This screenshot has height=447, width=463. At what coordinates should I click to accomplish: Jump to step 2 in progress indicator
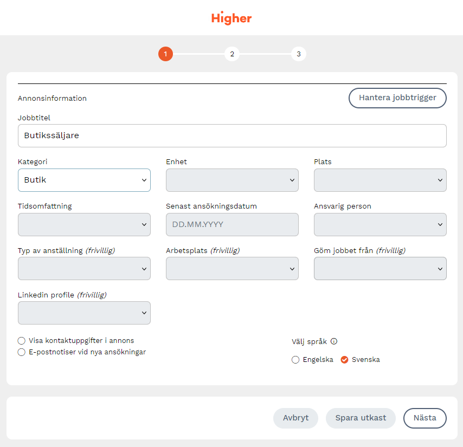click(232, 54)
